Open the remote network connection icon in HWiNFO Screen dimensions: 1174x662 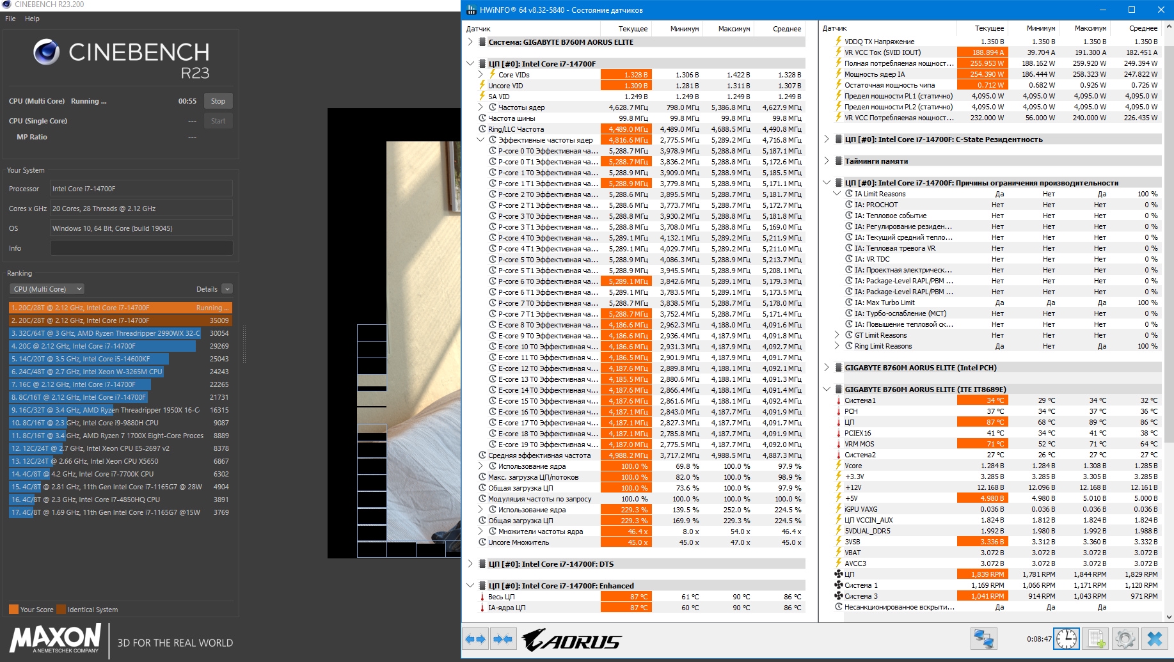pos(983,639)
